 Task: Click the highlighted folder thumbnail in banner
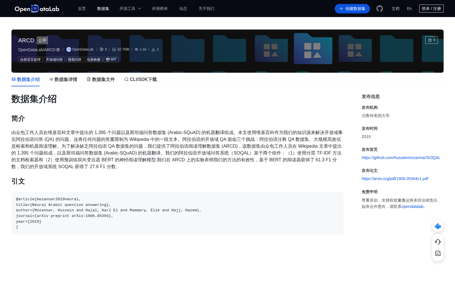313,49
